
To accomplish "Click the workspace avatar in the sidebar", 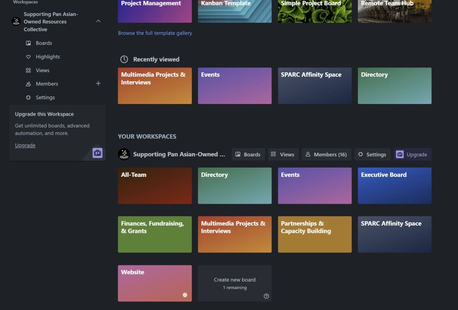I will pyautogui.click(x=16, y=21).
